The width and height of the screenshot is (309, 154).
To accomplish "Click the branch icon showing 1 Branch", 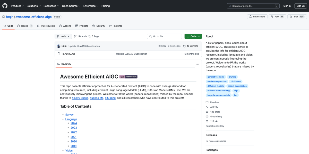I will [75, 36].
